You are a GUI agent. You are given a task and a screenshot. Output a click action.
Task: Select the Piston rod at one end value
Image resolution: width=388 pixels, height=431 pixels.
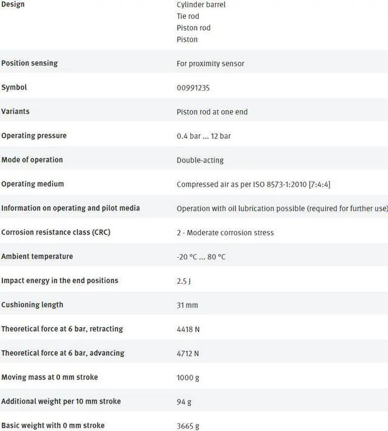[x=212, y=112]
